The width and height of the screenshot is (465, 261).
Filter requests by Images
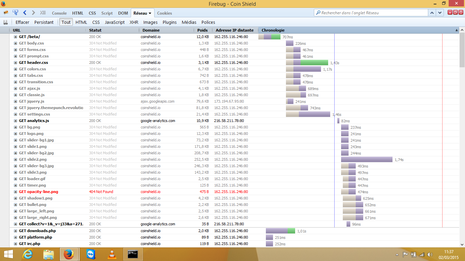pos(150,22)
